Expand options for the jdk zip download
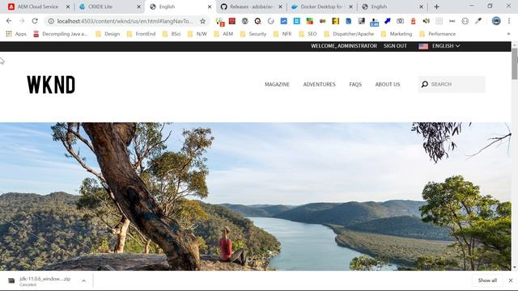Screen dimensions: 518x291 [x=83, y=280]
